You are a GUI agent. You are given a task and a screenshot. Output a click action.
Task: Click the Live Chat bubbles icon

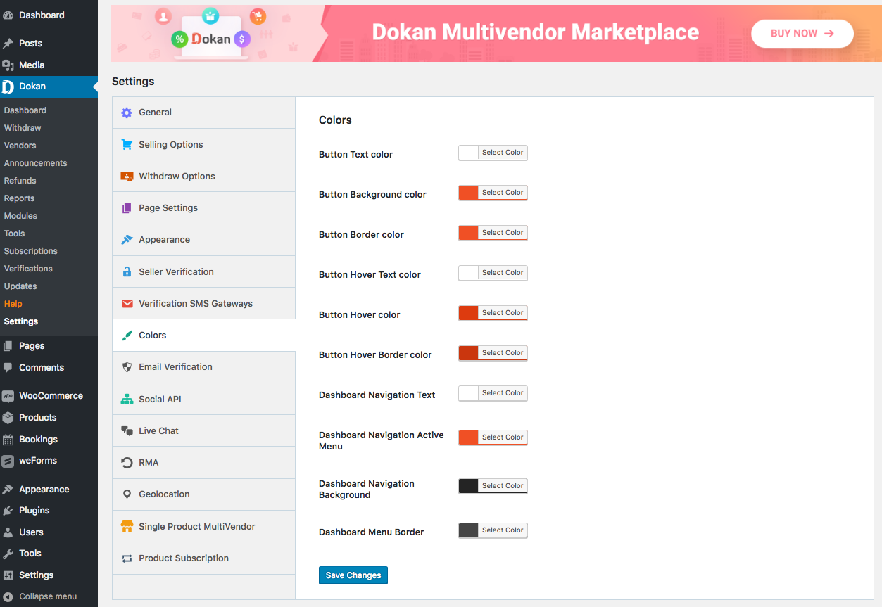click(x=127, y=431)
